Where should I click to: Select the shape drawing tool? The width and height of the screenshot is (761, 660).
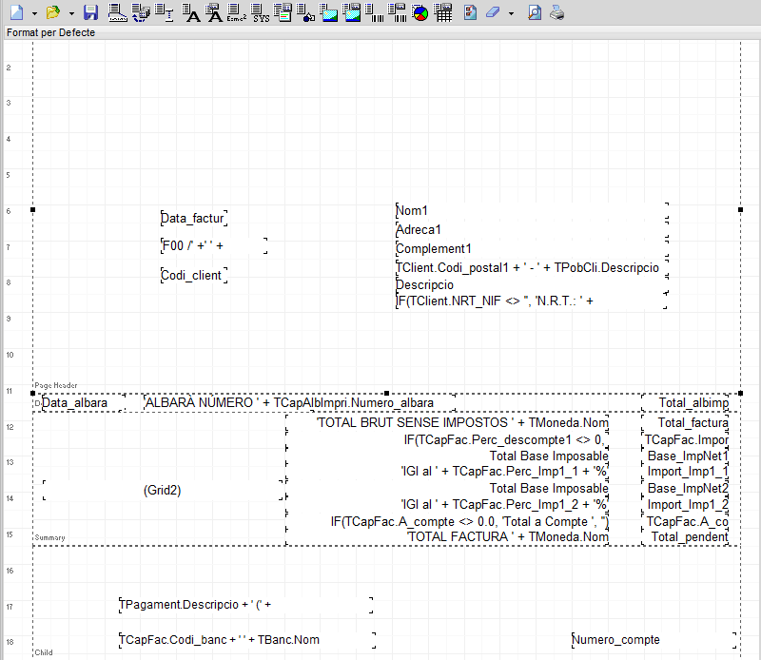click(x=305, y=12)
